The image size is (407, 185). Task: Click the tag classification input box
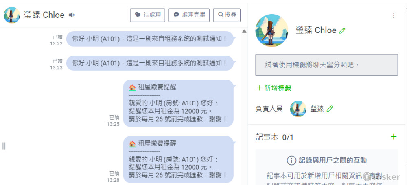pos(326,65)
